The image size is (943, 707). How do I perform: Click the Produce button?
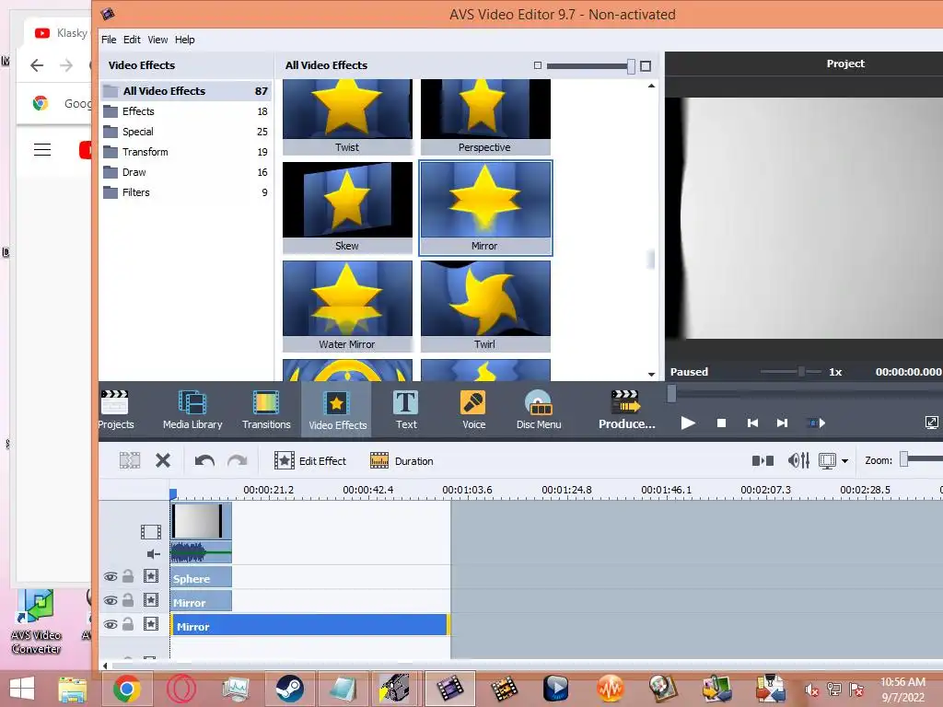tap(626, 410)
